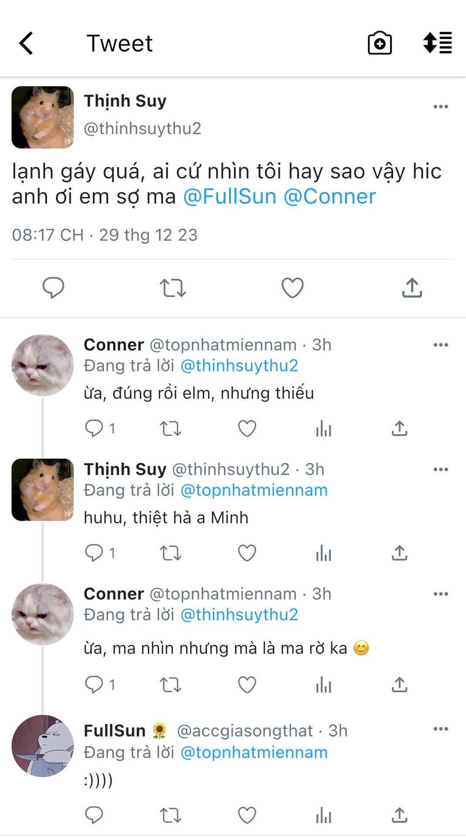466x837 pixels.
Task: Reply to FullSun's ":))))" tweet
Action: [x=94, y=815]
